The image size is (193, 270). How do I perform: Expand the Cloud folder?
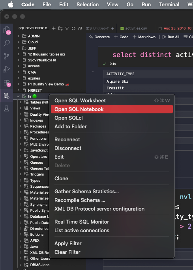coord(19,42)
